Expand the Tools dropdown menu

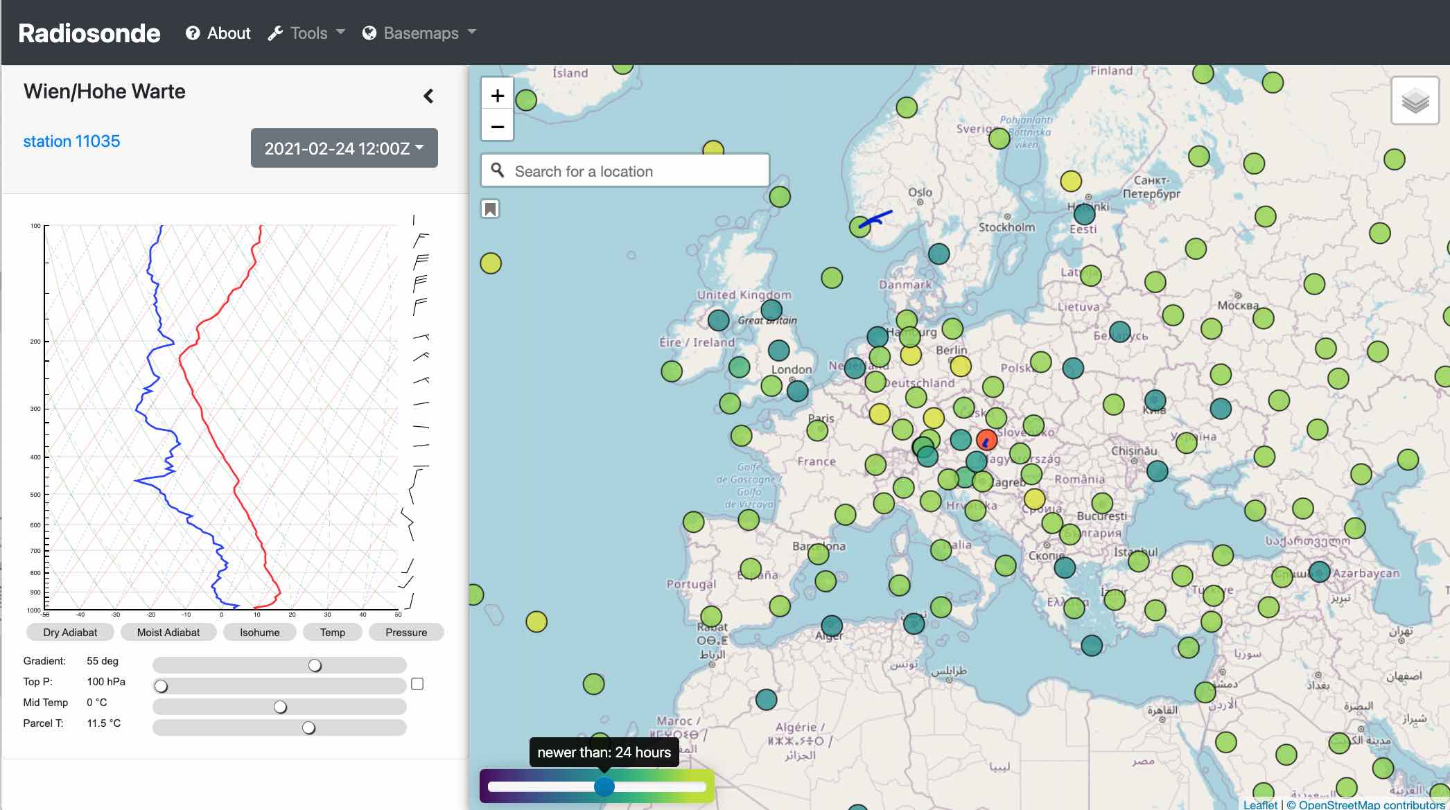tap(307, 33)
